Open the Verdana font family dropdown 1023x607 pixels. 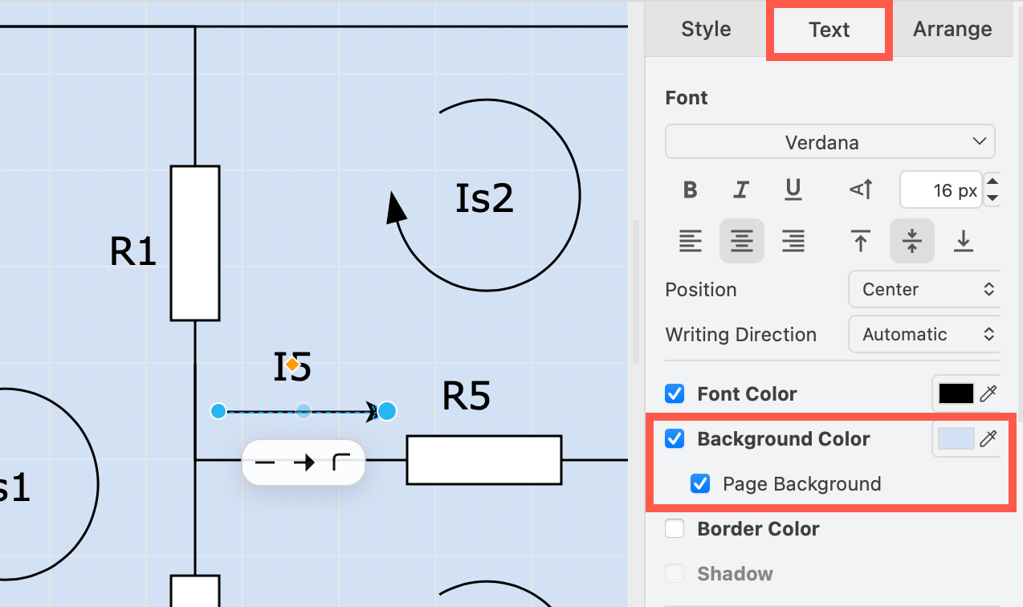tap(830, 142)
